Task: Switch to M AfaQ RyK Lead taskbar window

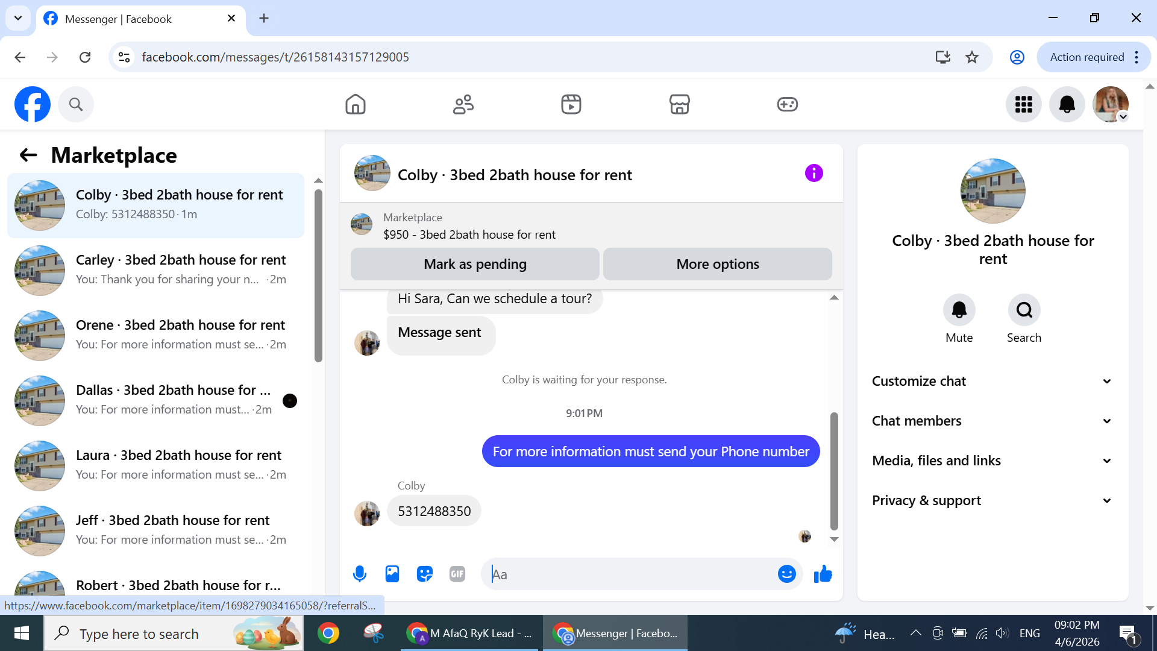Action: coord(469,633)
